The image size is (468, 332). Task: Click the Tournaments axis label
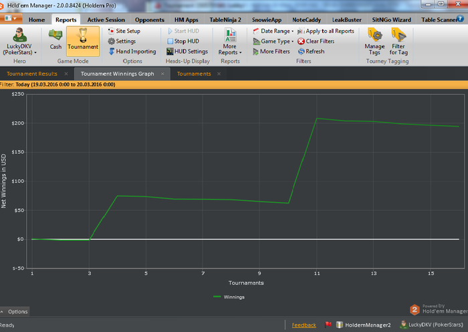(x=246, y=283)
